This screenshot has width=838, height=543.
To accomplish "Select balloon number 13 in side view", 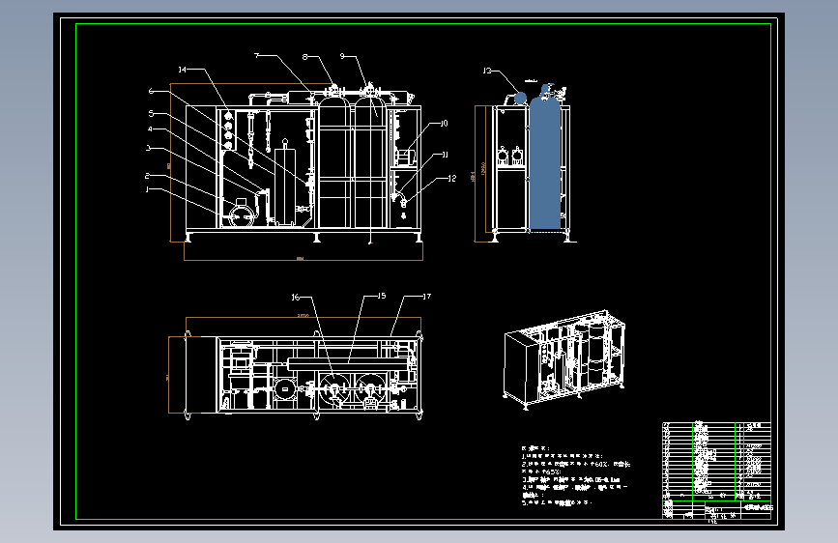I will pos(487,71).
